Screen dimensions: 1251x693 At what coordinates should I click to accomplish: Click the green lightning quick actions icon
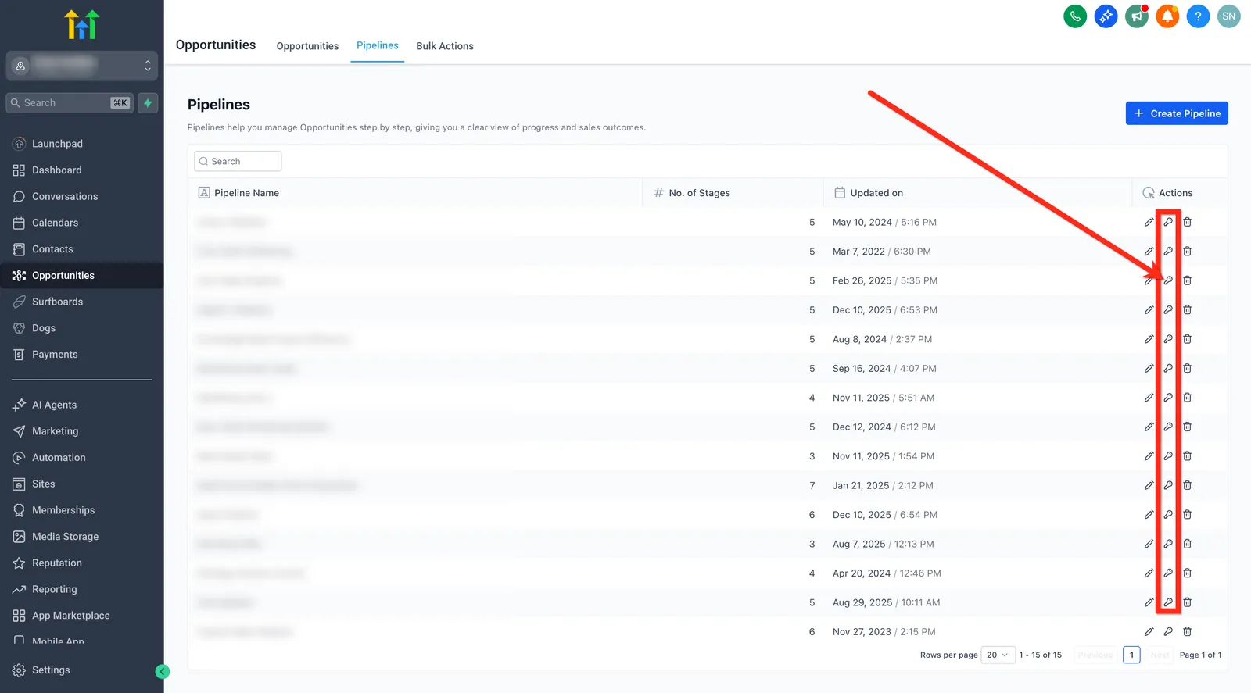pos(148,103)
